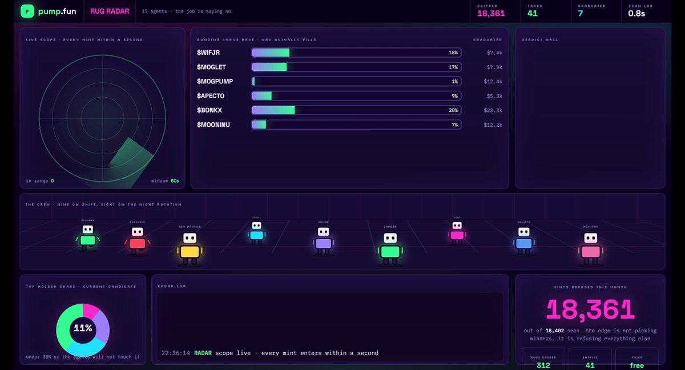685x370 pixels.
Task: Select the magenta Risk robot
Action: 457,232
